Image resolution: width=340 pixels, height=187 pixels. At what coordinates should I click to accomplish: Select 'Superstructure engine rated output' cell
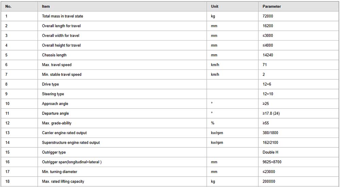pyautogui.click(x=122, y=143)
